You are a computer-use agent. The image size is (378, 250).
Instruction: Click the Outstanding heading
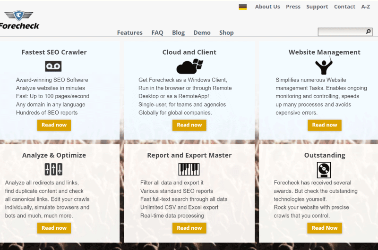pos(325,155)
